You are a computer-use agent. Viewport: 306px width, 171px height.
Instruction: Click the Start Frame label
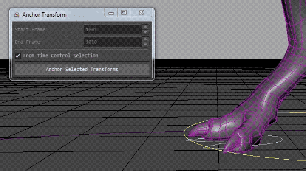coord(30,30)
